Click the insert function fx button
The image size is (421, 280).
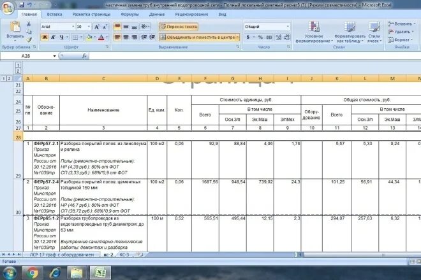tap(84, 56)
